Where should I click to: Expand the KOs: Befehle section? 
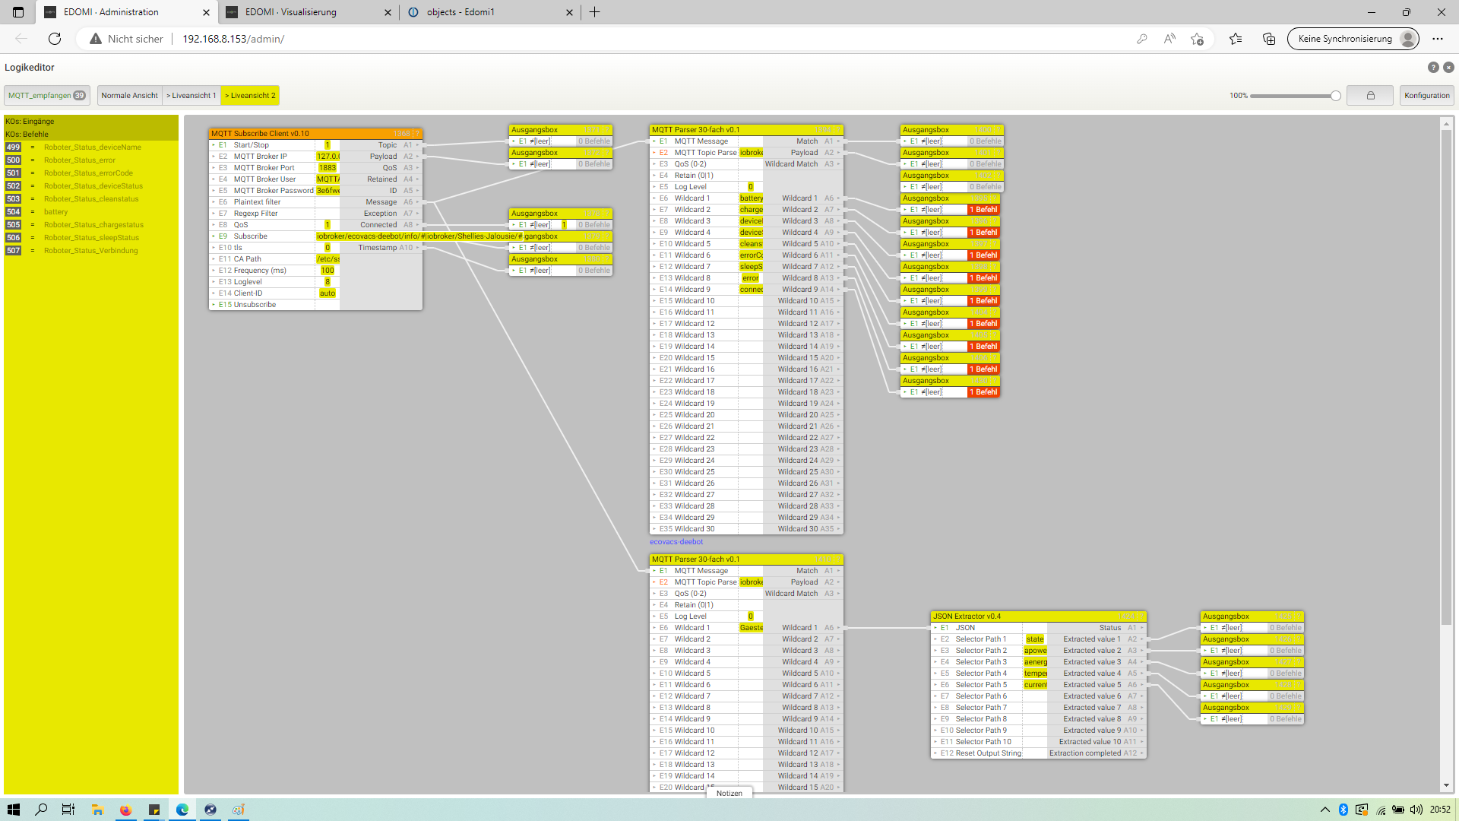pyautogui.click(x=27, y=135)
